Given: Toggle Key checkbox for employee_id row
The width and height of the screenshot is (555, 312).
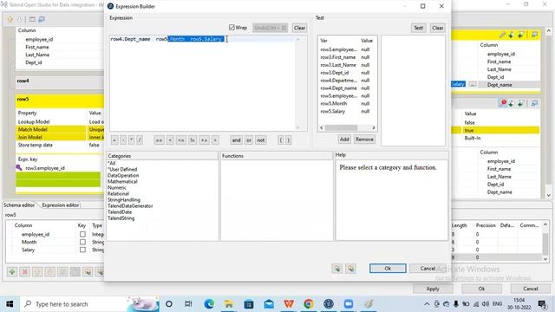Looking at the screenshot, I should [x=82, y=234].
